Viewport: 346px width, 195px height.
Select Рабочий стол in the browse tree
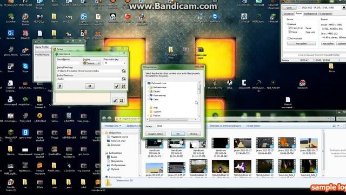(x=157, y=83)
